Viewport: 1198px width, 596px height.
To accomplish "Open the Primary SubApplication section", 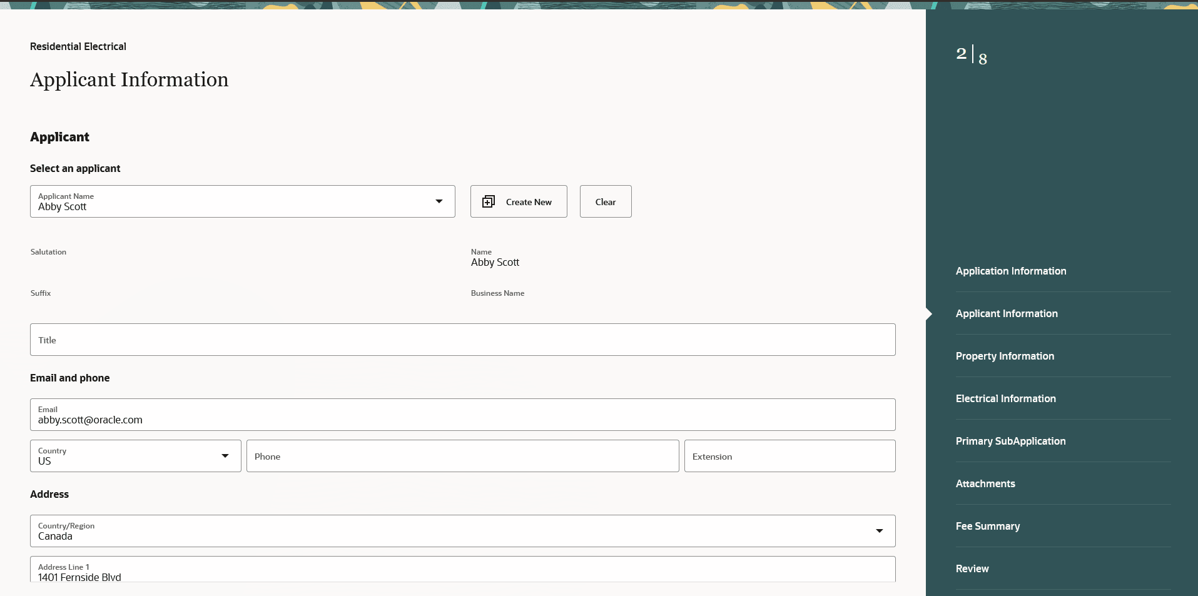I will (x=1011, y=441).
